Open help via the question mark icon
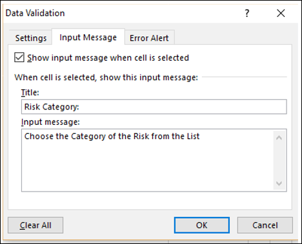The width and height of the screenshot is (302, 244). point(247,14)
